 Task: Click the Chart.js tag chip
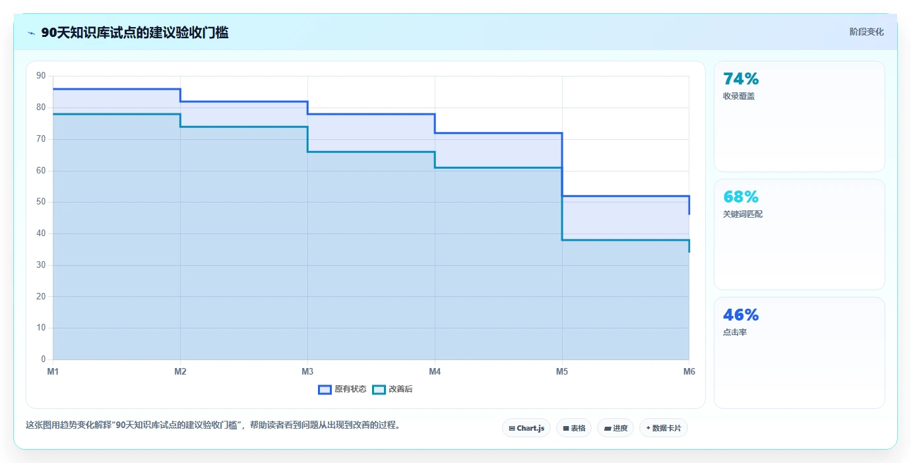(x=526, y=428)
